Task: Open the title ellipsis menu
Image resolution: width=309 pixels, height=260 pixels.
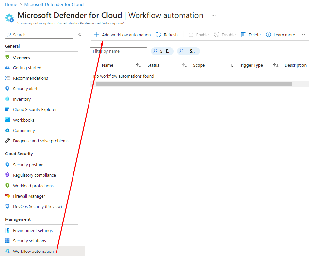Action: pyautogui.click(x=214, y=15)
